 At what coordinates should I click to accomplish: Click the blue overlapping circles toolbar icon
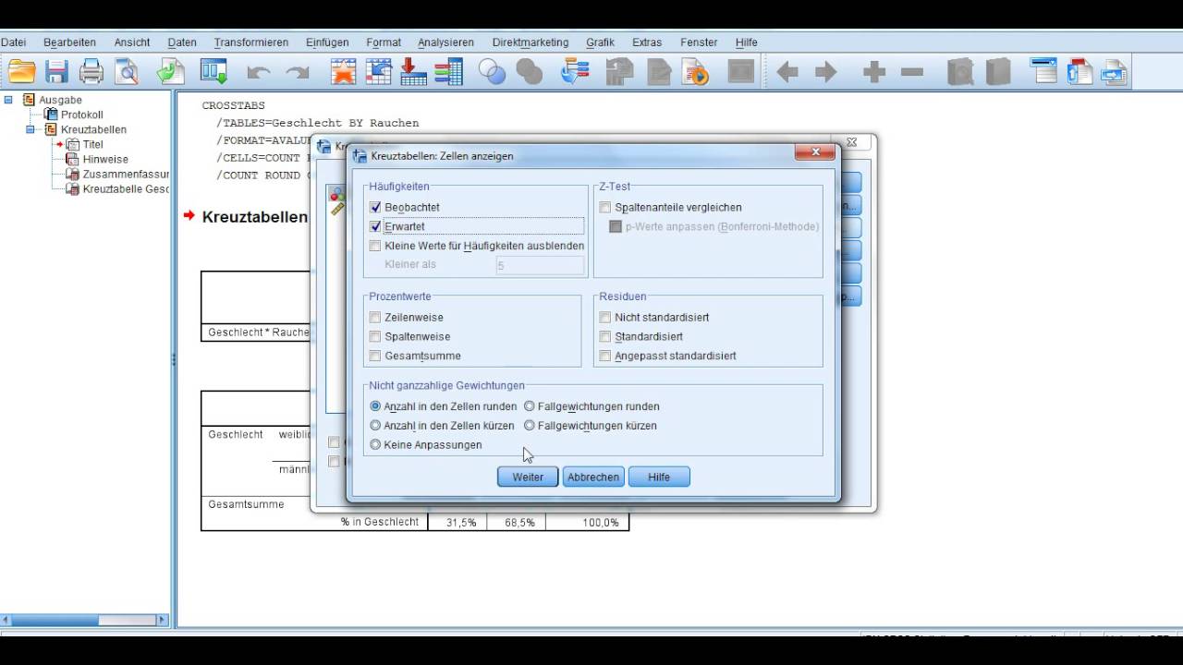click(492, 72)
